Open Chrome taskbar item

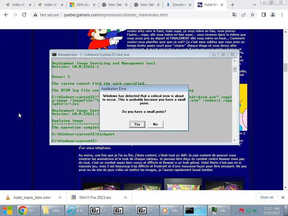click(28, 210)
